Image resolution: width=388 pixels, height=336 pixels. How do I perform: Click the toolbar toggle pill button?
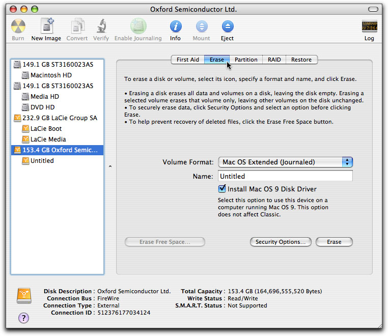[x=373, y=9]
